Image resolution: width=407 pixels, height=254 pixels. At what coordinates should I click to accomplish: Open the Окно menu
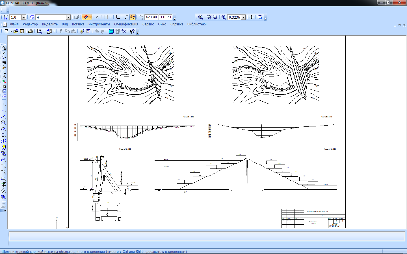162,24
